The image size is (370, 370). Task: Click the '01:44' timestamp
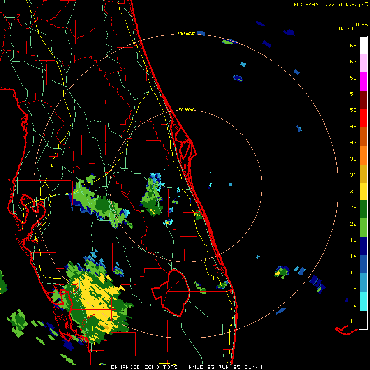[x=253, y=367]
